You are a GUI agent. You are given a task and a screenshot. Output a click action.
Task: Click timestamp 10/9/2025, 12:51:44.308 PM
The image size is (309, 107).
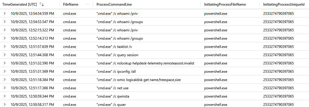[32, 55]
